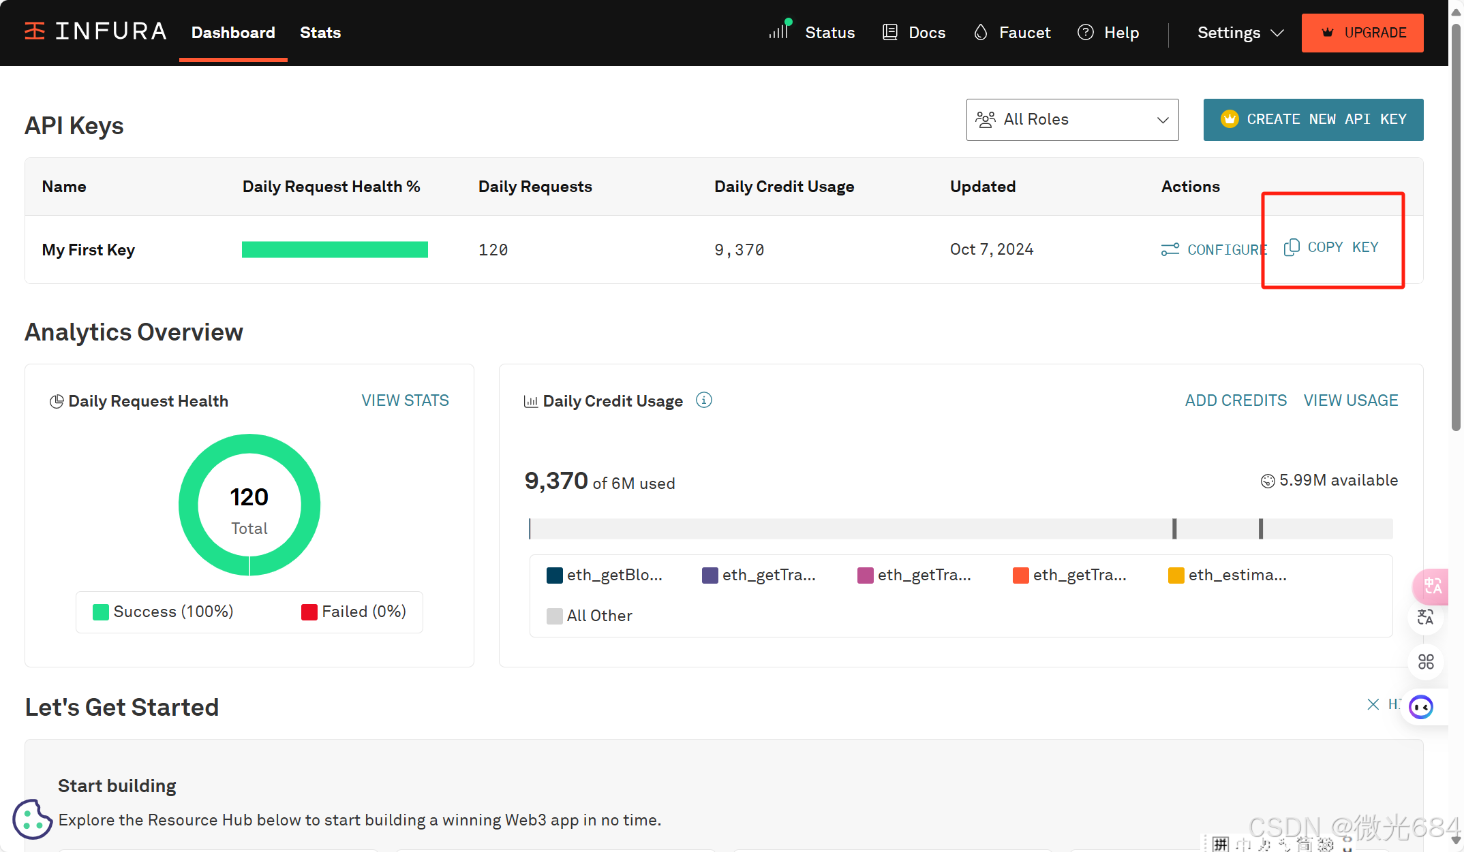
Task: Click the translate icon in side panel
Action: click(x=1426, y=618)
